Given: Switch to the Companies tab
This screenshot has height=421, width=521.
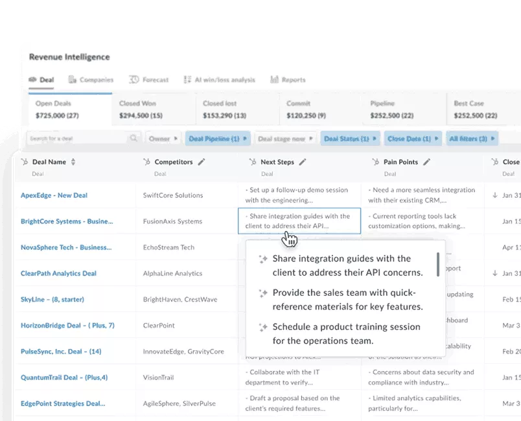Looking at the screenshot, I should point(91,80).
